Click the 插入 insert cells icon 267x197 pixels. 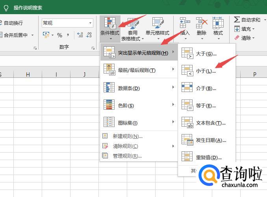pyautogui.click(x=185, y=22)
